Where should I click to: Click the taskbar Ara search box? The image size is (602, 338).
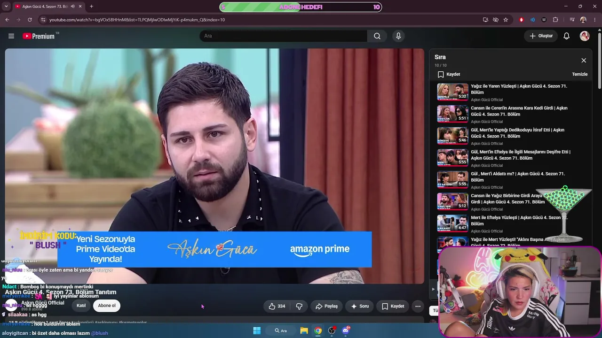coord(281,330)
